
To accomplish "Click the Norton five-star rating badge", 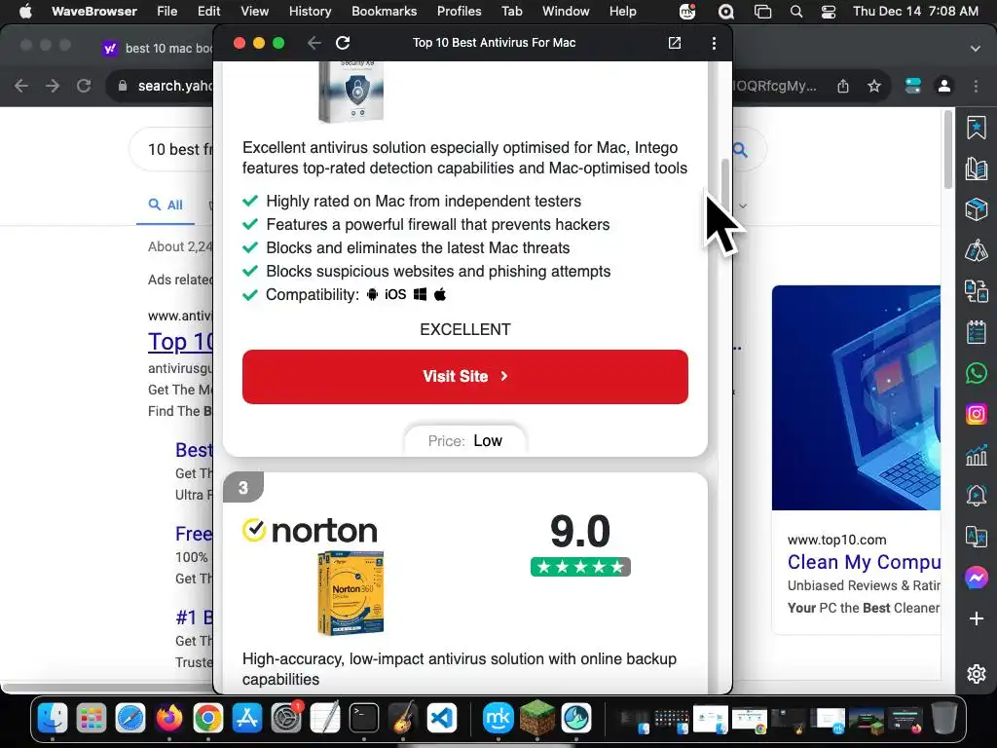I will point(580,567).
